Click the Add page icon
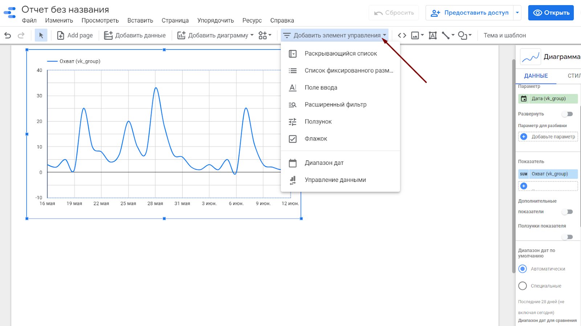Screen dimensions: 581x326 [61, 35]
